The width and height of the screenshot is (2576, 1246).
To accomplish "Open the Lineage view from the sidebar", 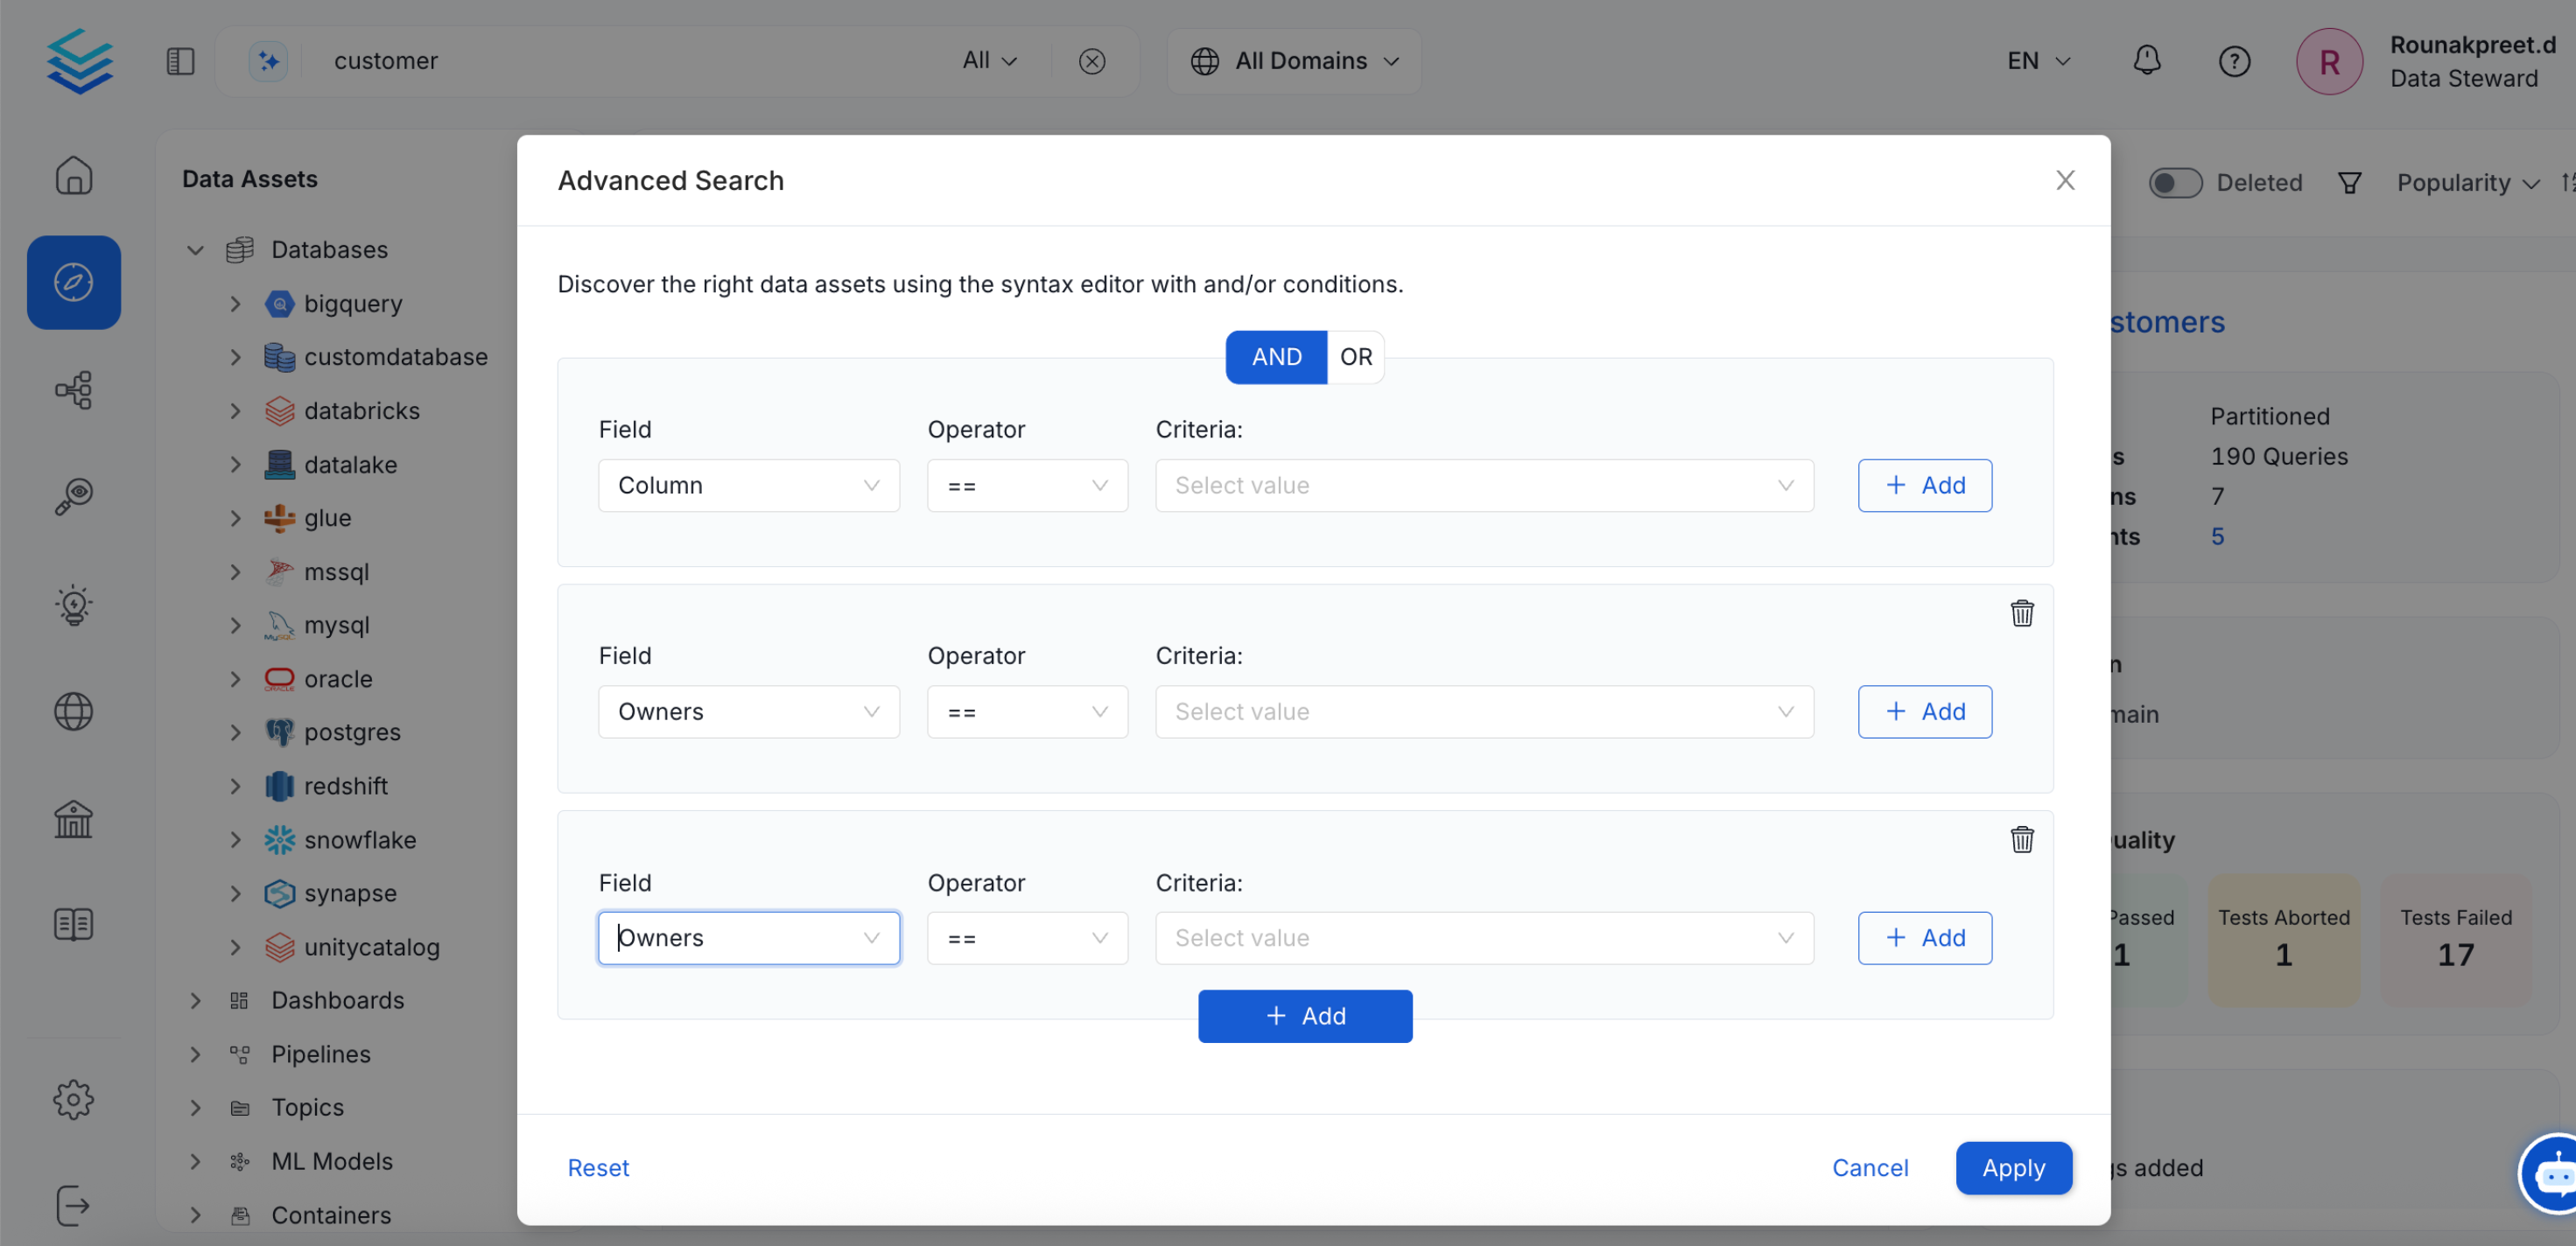I will 74,390.
